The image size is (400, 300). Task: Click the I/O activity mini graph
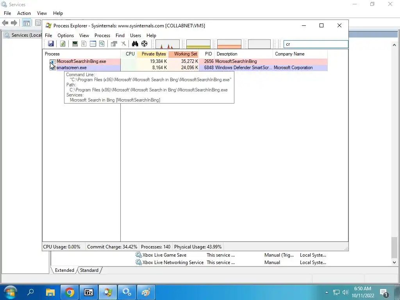259,44
